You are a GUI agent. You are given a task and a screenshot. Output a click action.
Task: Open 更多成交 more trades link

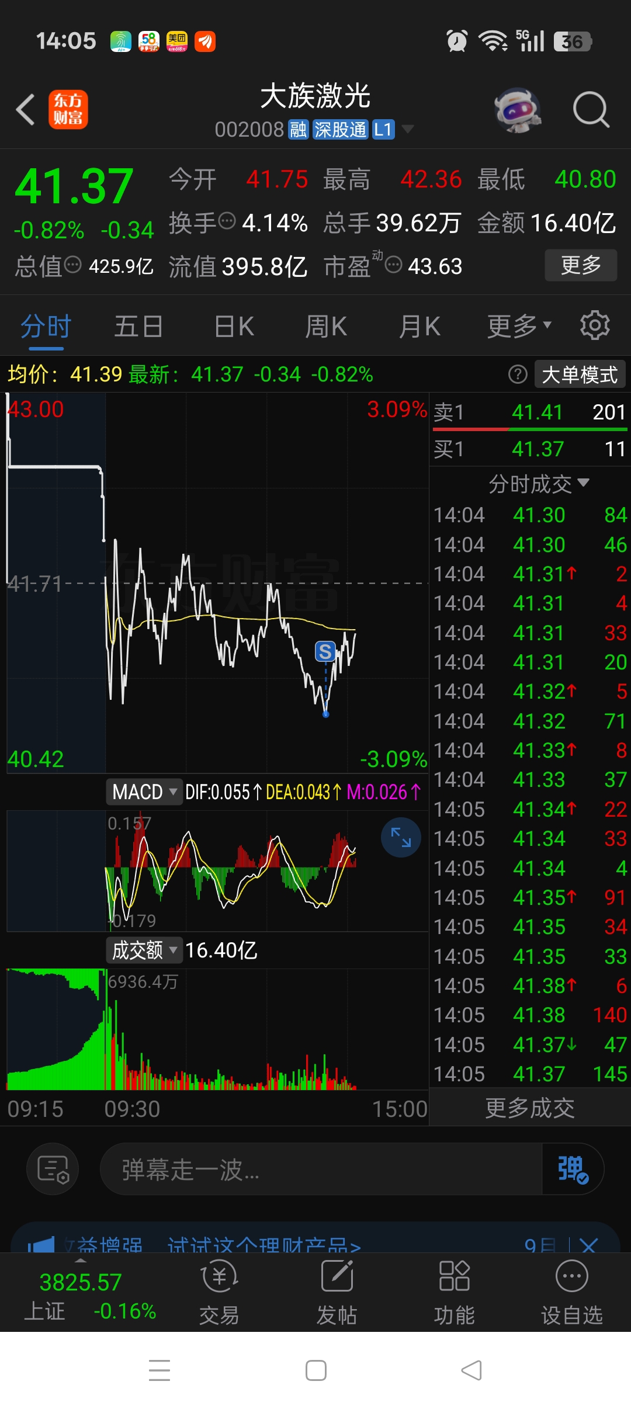(x=530, y=1108)
